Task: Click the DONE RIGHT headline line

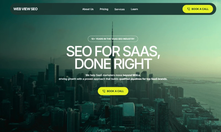Action: (x=113, y=64)
